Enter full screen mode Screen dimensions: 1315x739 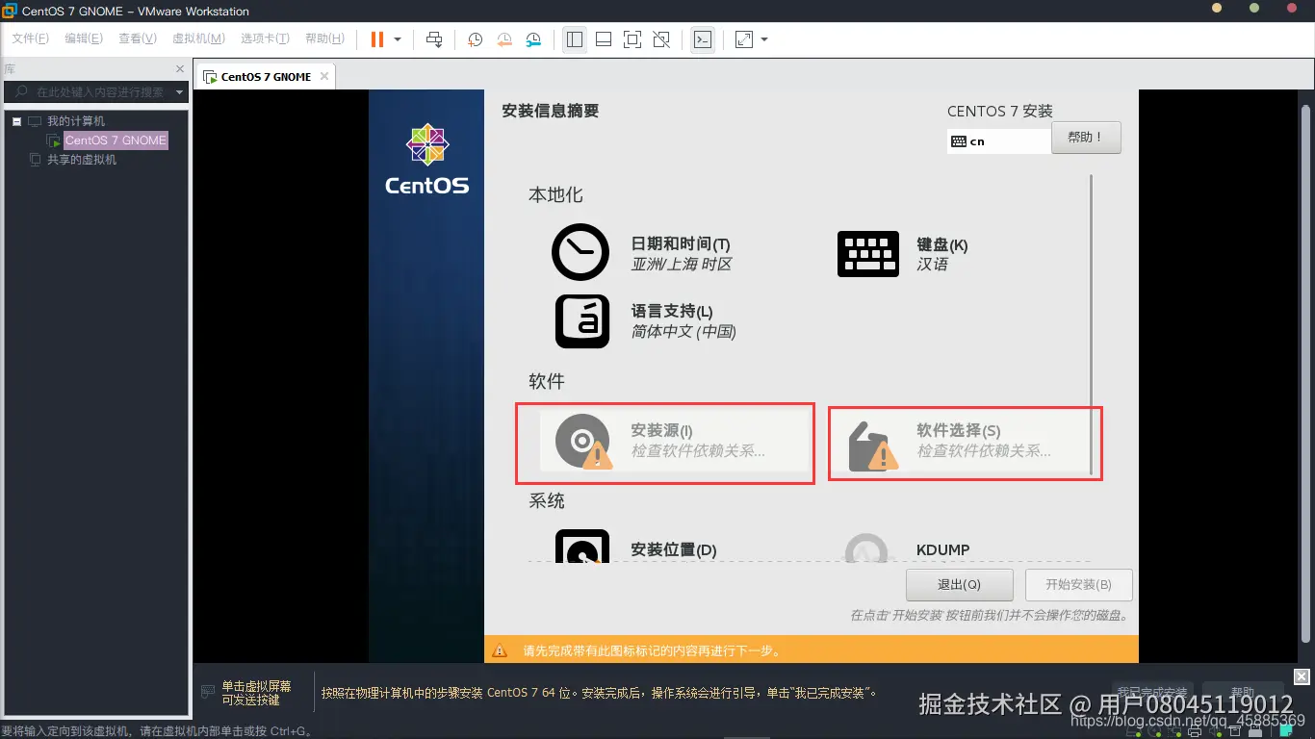pos(632,39)
